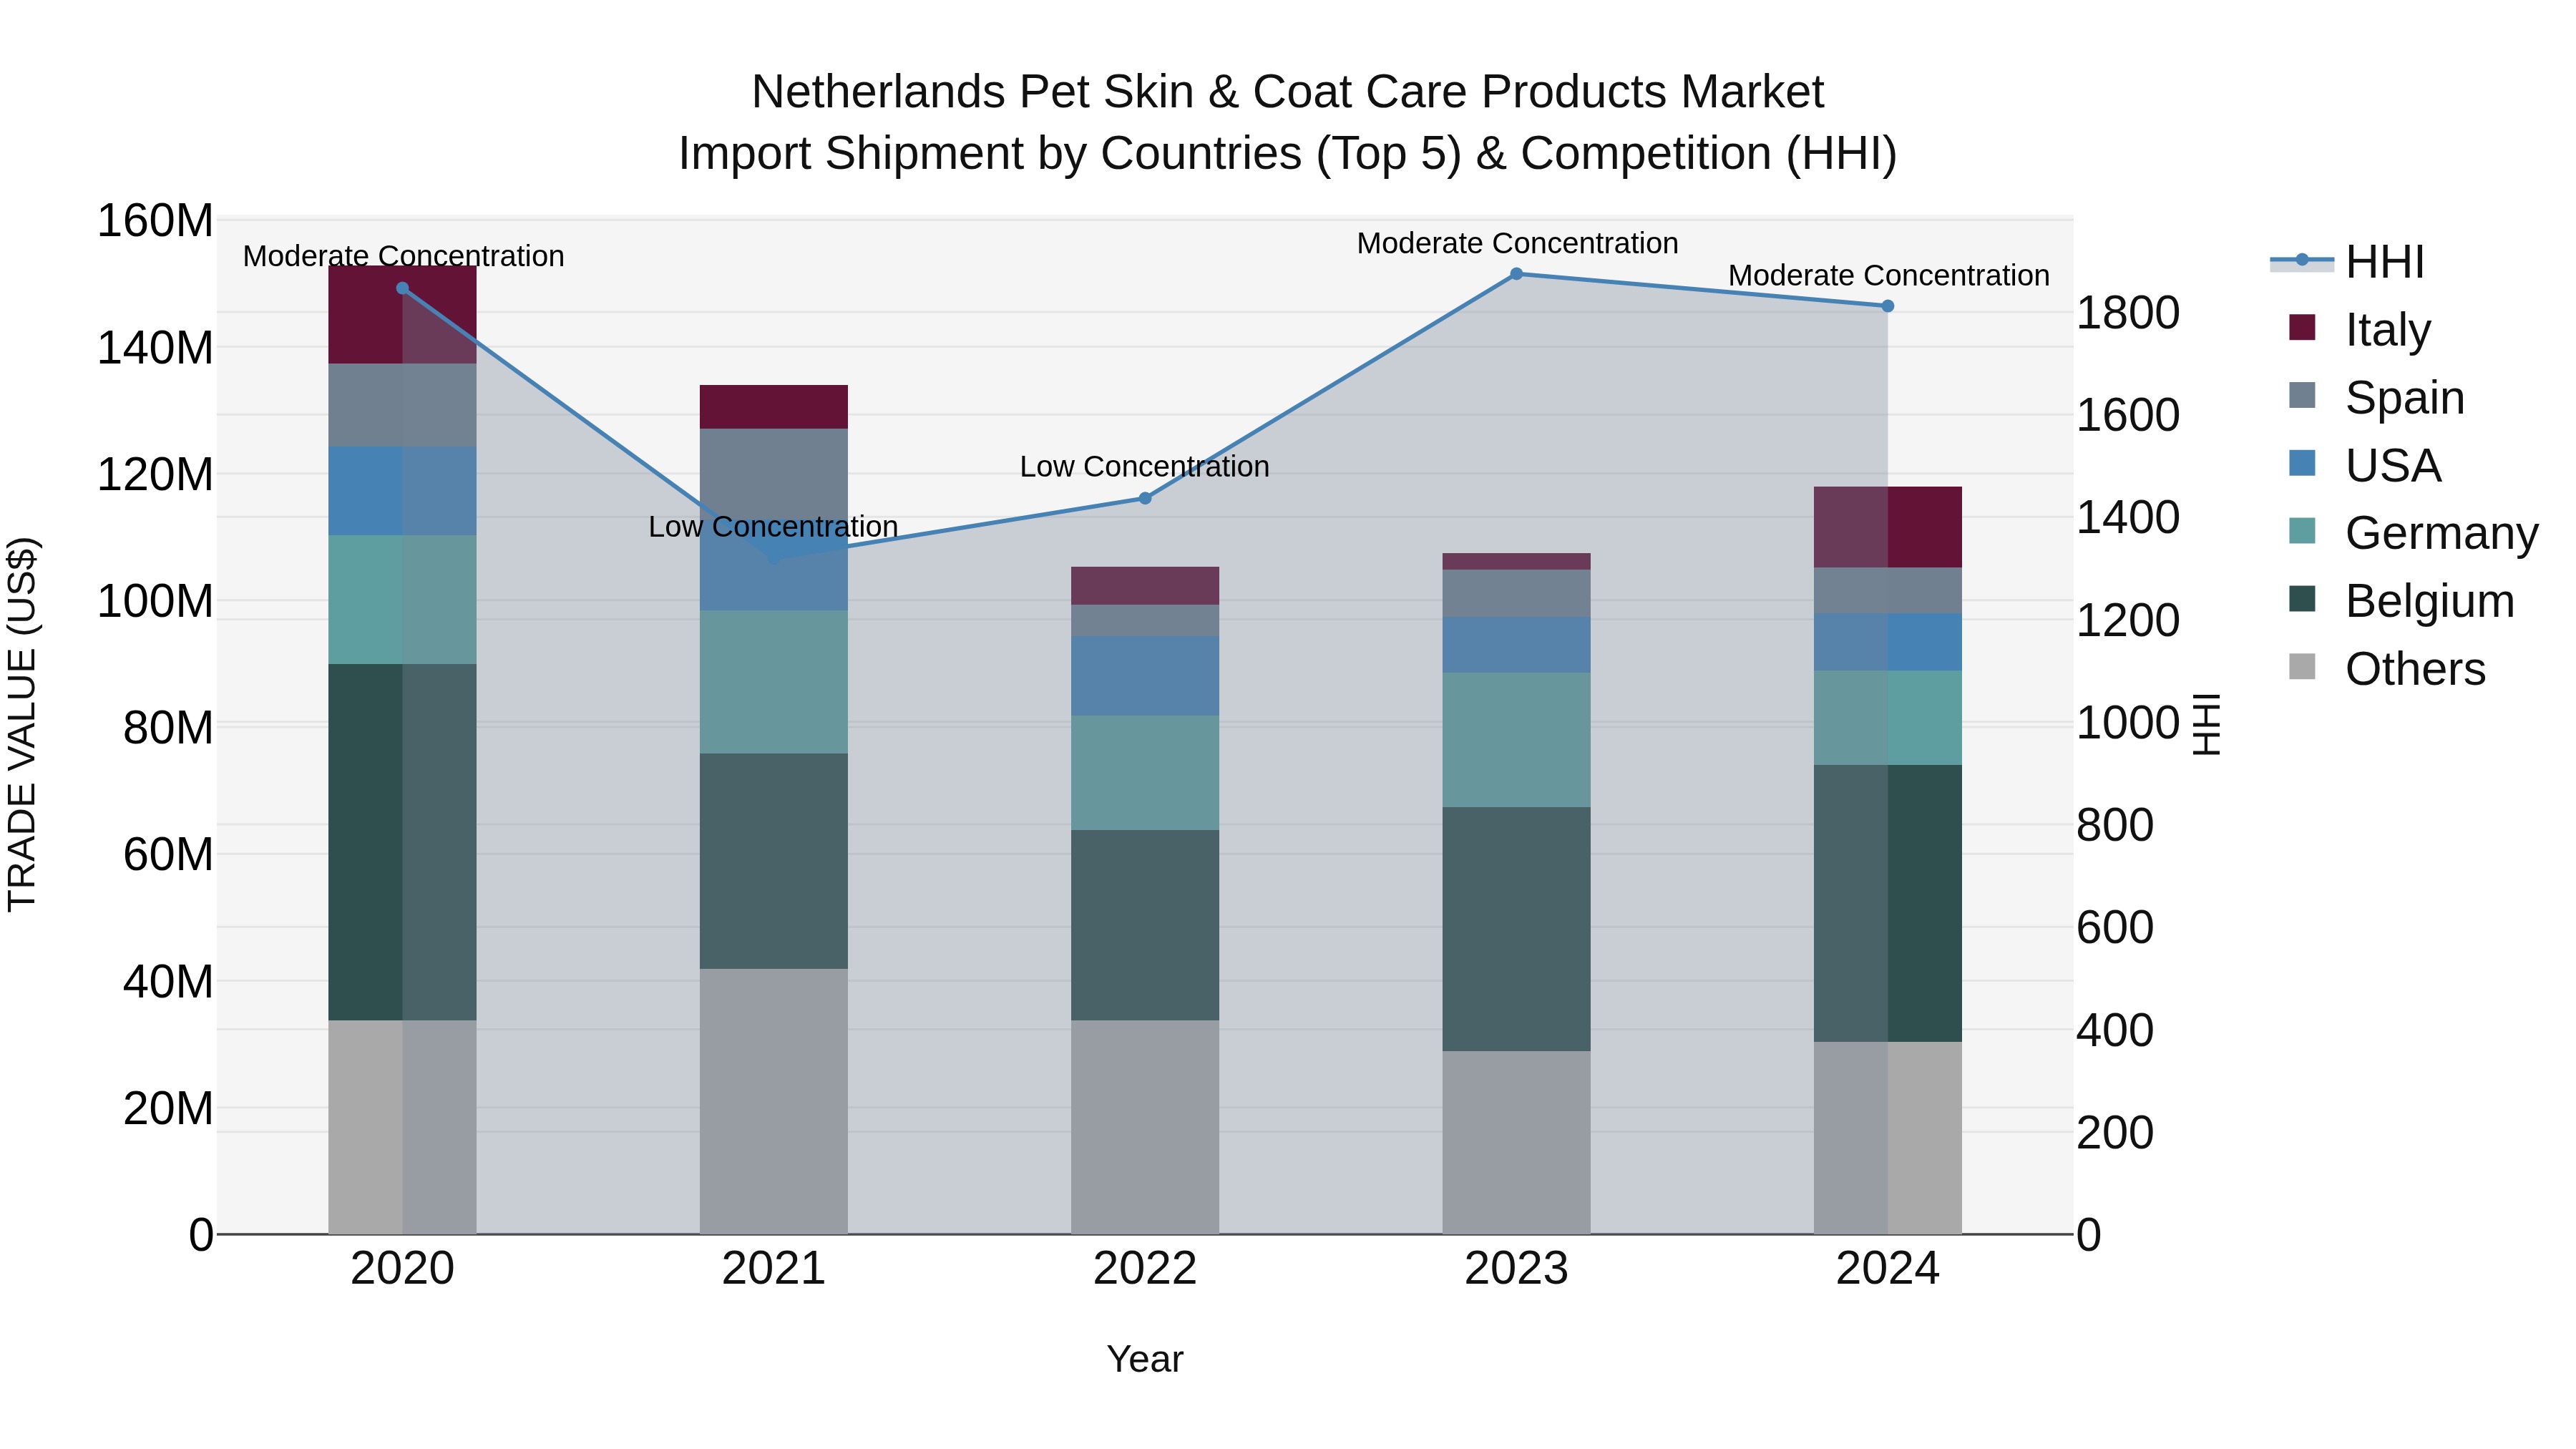Click the HHI data point for 2022
Viewport: 2576px width, 1449px height.
1145,498
